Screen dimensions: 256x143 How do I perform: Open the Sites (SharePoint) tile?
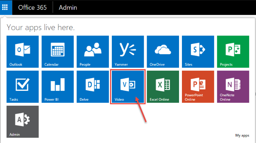pos(198,51)
